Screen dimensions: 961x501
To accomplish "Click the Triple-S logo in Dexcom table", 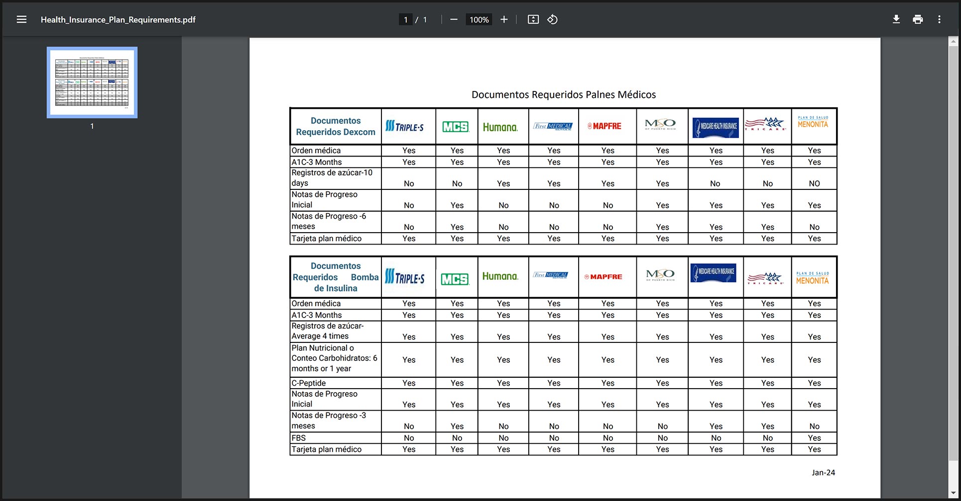I will click(405, 126).
